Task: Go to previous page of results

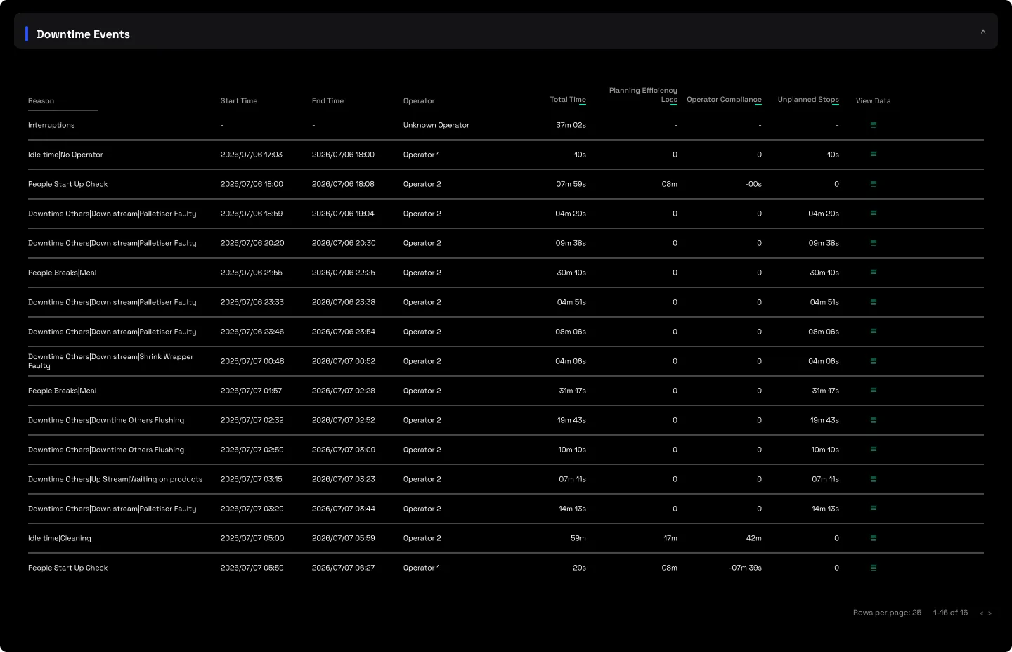Action: click(x=982, y=613)
